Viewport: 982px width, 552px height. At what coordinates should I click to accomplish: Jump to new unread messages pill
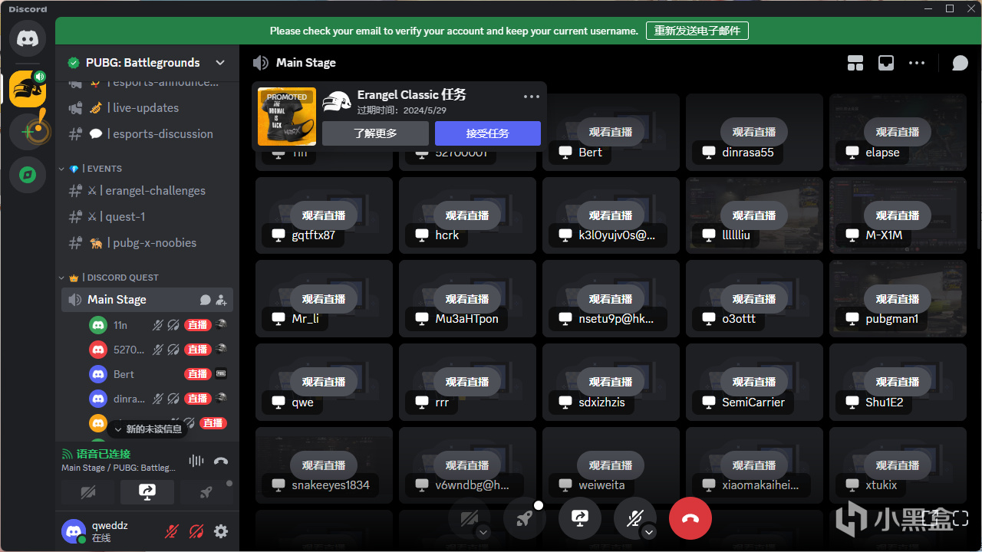pyautogui.click(x=147, y=429)
